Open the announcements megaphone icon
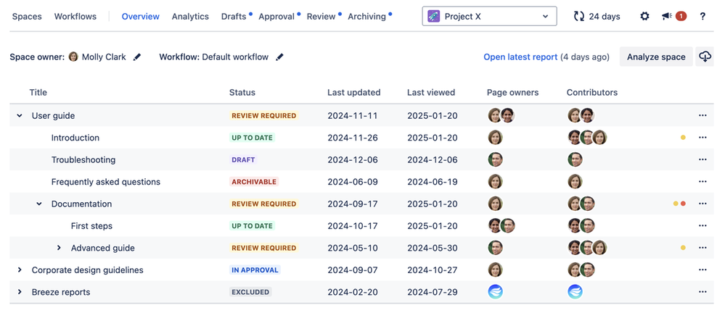The image size is (725, 313). [x=667, y=16]
